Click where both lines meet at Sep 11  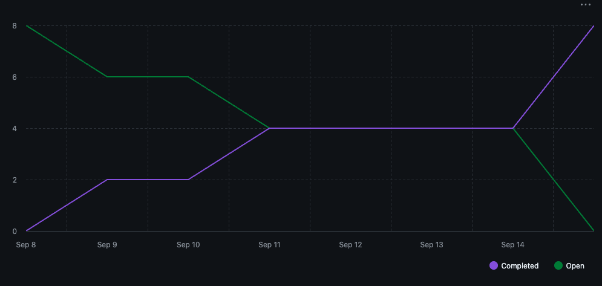tap(269, 128)
